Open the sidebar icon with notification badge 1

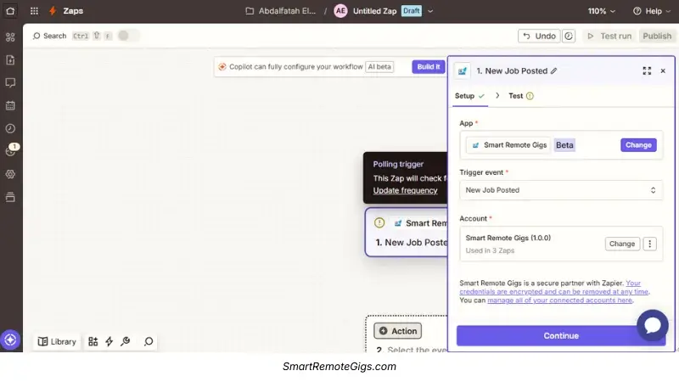tap(10, 151)
